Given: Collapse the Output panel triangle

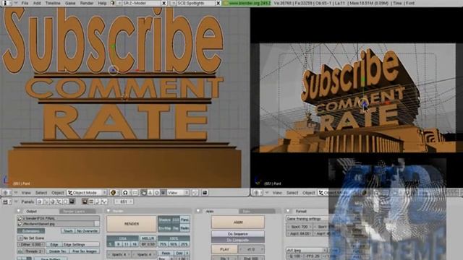Looking at the screenshot, I should click(x=19, y=211).
